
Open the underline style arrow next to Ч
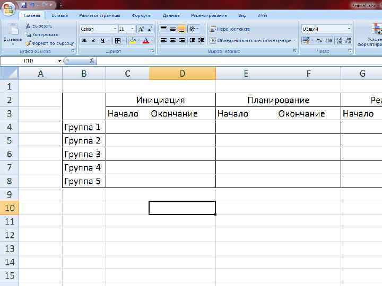click(x=109, y=40)
